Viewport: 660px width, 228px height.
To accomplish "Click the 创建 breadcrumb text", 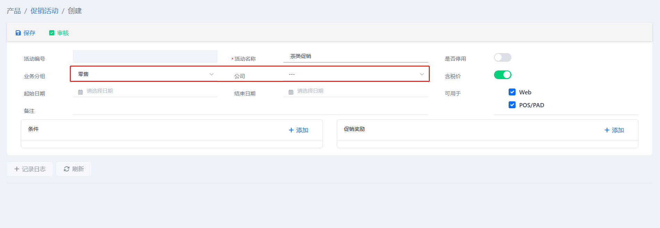I will pyautogui.click(x=75, y=11).
